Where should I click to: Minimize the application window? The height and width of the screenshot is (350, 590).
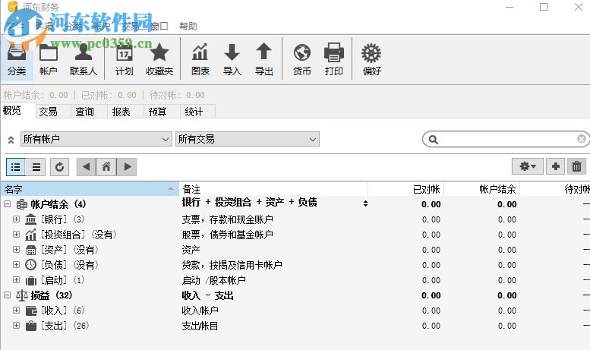tap(510, 7)
